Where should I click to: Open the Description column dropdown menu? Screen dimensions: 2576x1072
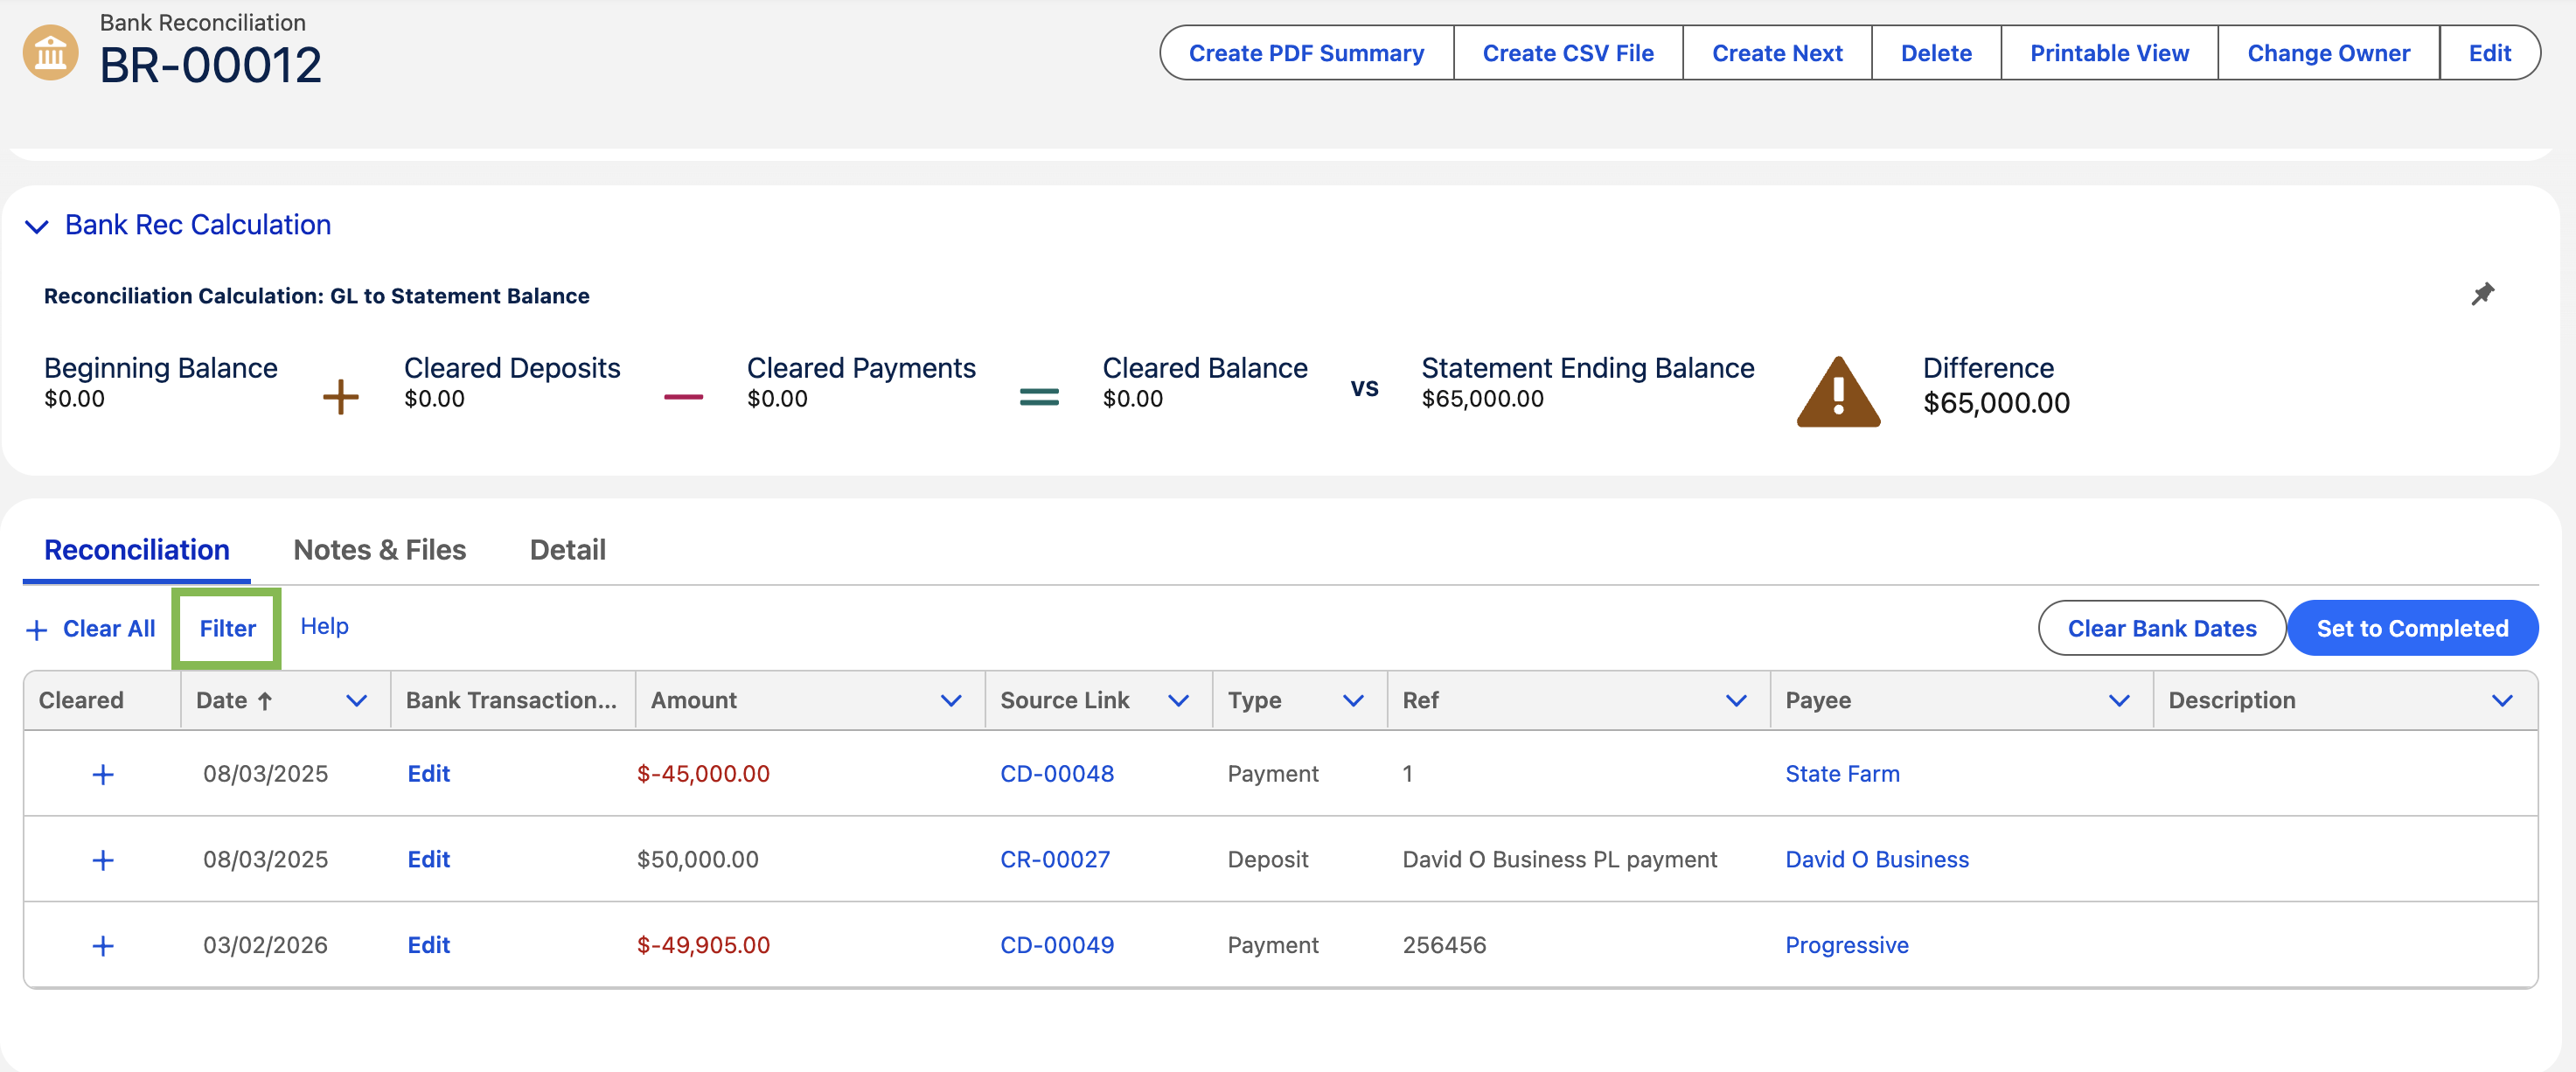click(2502, 701)
